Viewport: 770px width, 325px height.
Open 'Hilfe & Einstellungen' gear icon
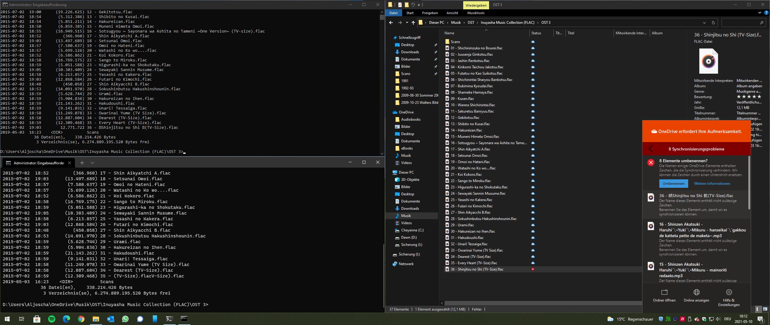(x=729, y=292)
